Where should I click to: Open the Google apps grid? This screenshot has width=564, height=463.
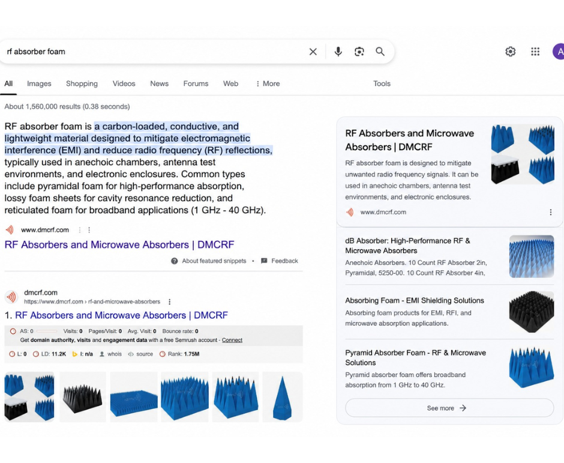point(535,52)
